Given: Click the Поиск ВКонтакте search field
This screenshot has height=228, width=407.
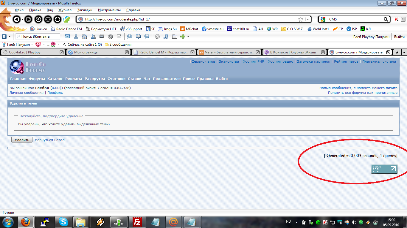Looking at the screenshot, I should (39, 37).
